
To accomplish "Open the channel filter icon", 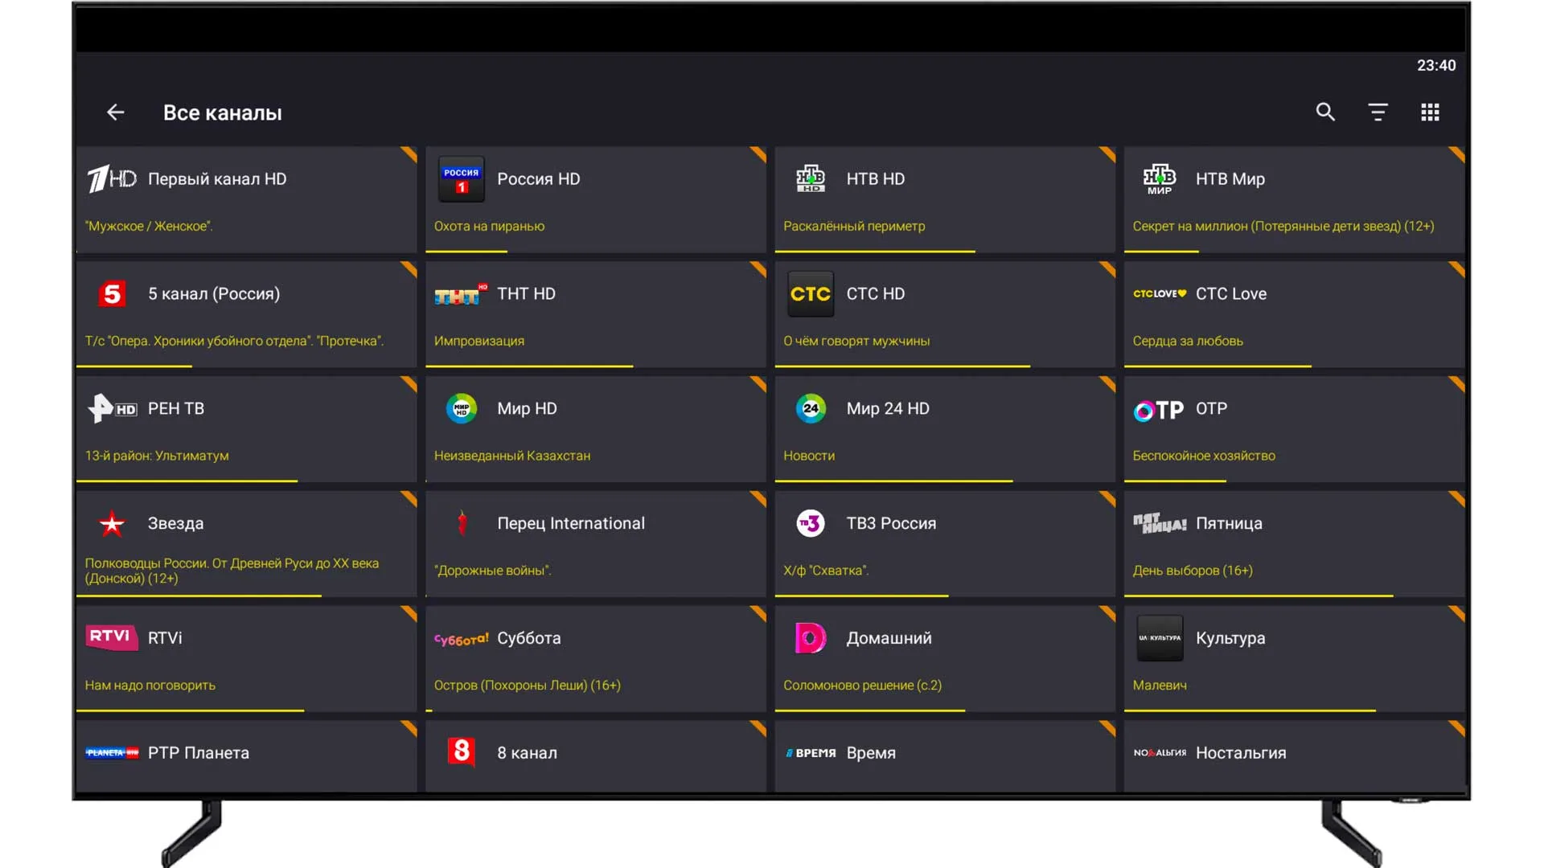I will pyautogui.click(x=1378, y=113).
